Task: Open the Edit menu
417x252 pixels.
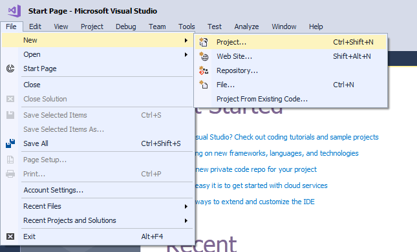Action: 35,26
